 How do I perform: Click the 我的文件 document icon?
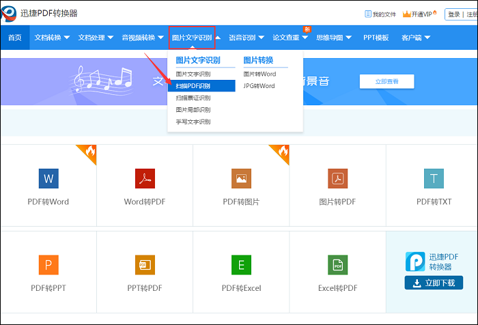tap(368, 14)
